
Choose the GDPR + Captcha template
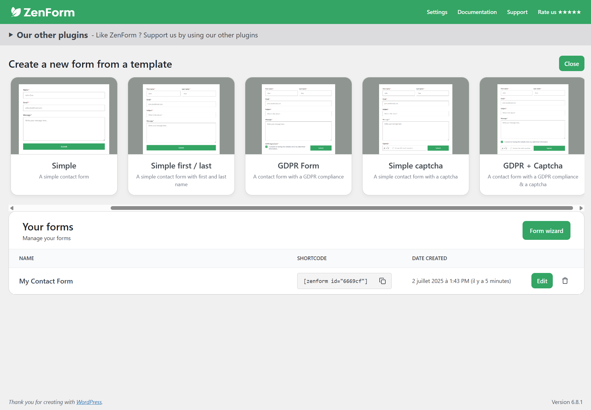coord(532,136)
